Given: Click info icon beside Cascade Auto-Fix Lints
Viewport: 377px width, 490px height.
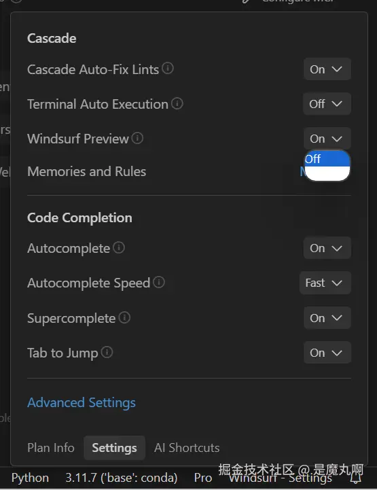Looking at the screenshot, I should click(x=168, y=68).
